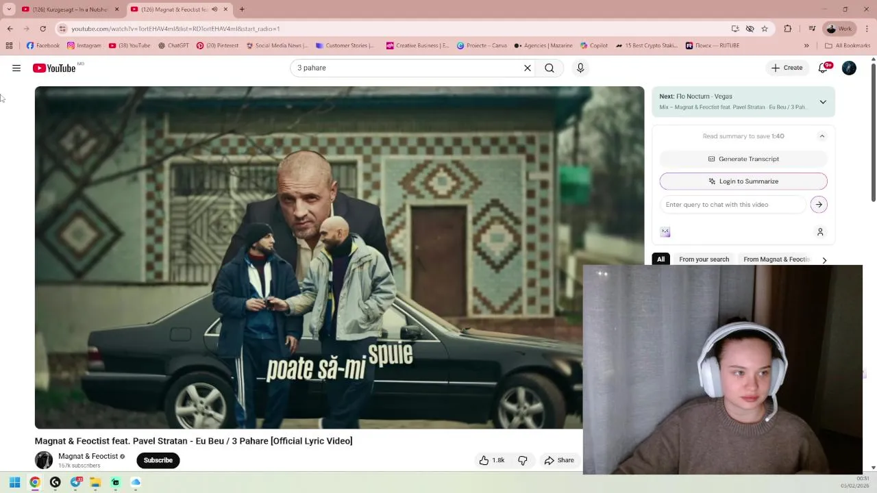Open the Windows Start menu
Image resolution: width=877 pixels, height=493 pixels.
(14, 482)
